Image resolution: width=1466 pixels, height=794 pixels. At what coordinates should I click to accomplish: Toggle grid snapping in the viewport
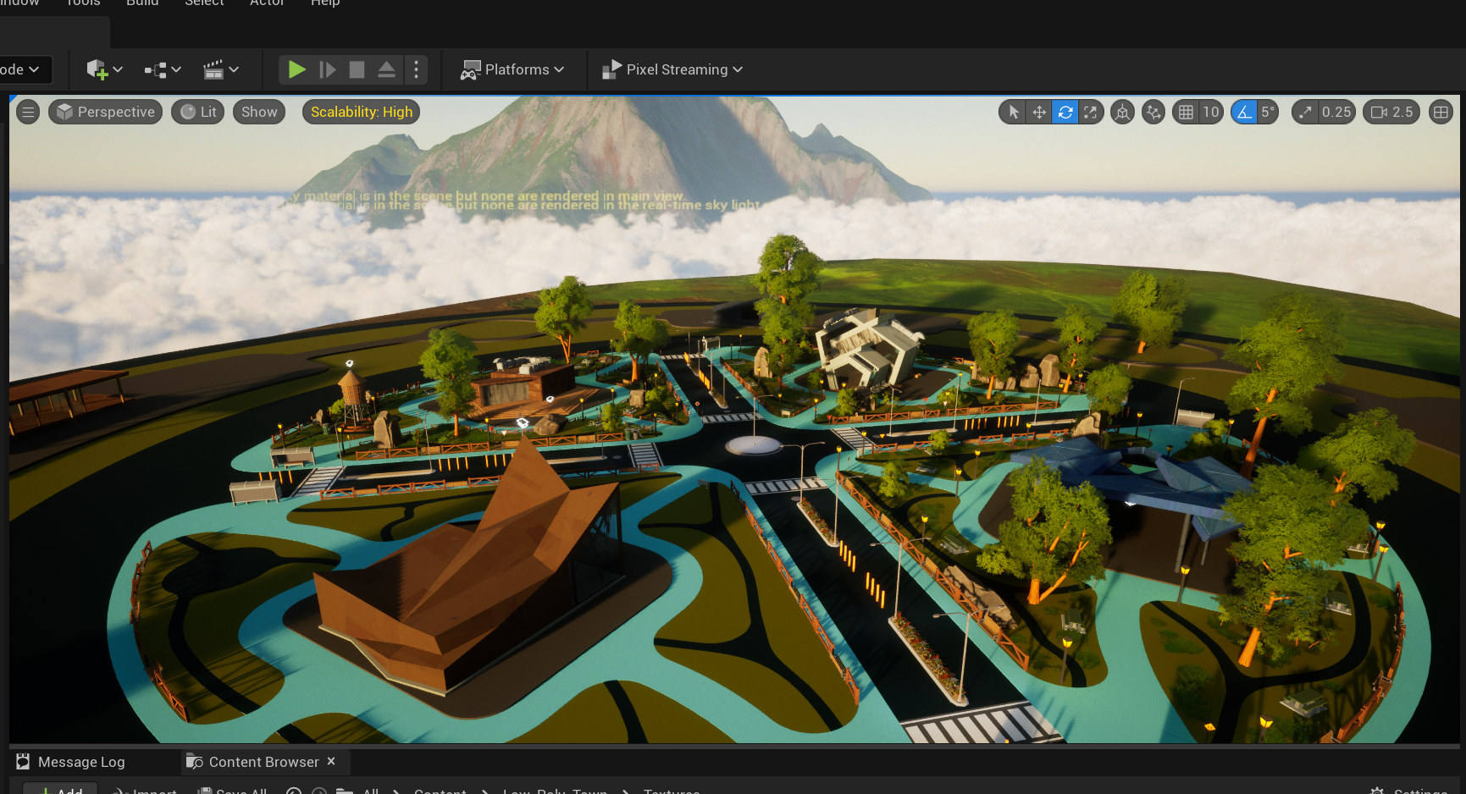[x=1186, y=111]
